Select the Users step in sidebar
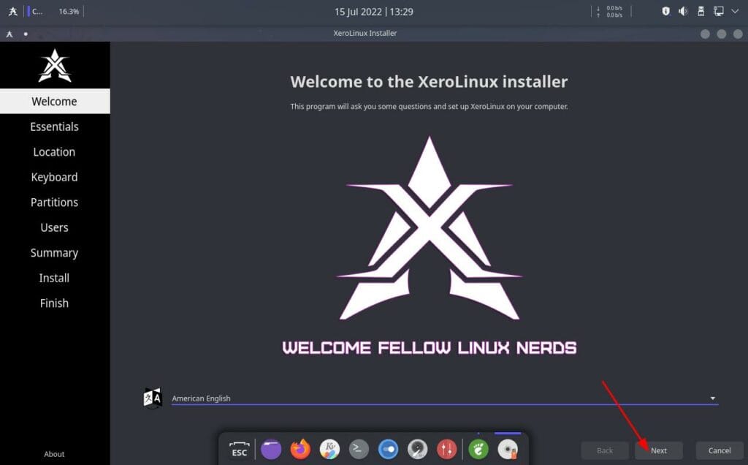 [x=55, y=227]
